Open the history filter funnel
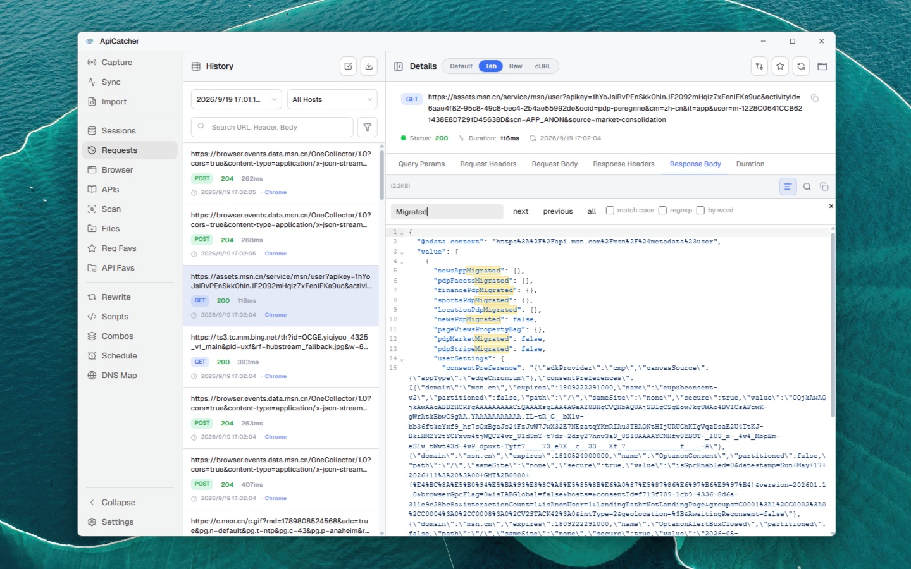Screen dimensions: 911x569 (x=368, y=127)
